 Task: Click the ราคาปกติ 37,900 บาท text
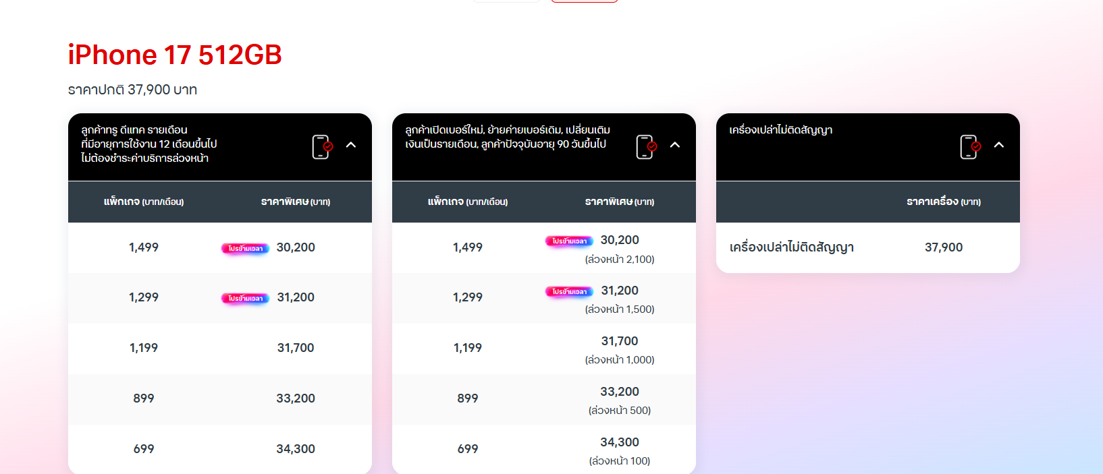click(132, 90)
